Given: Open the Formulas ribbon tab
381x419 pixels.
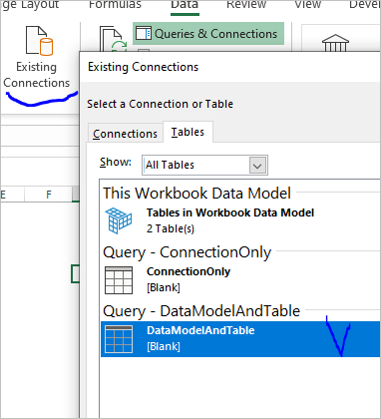Looking at the screenshot, I should (x=115, y=5).
